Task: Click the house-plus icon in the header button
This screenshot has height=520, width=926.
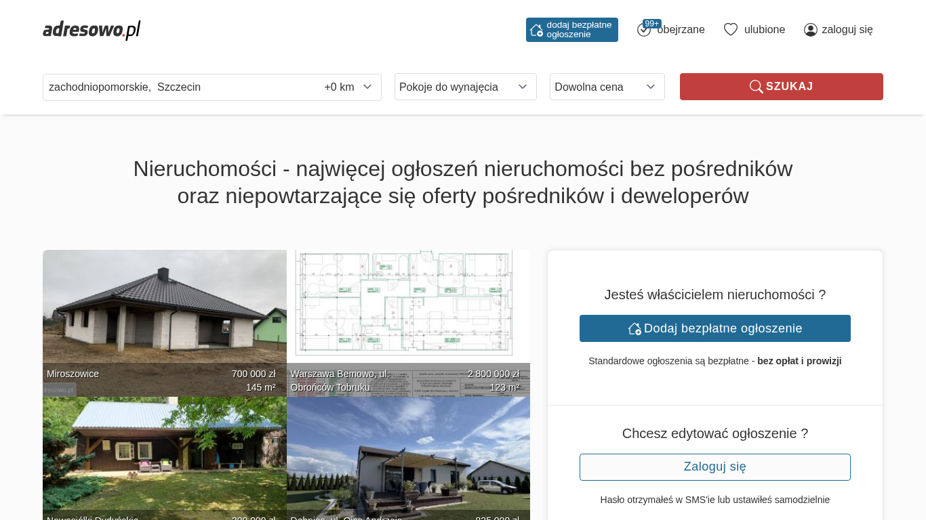Action: click(536, 30)
